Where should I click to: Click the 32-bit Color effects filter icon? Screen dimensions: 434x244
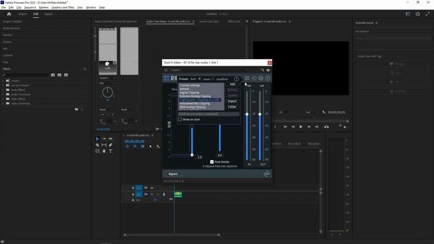point(59,75)
